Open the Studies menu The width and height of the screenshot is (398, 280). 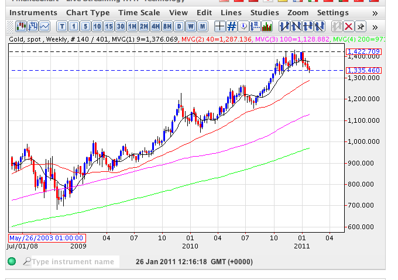265,13
